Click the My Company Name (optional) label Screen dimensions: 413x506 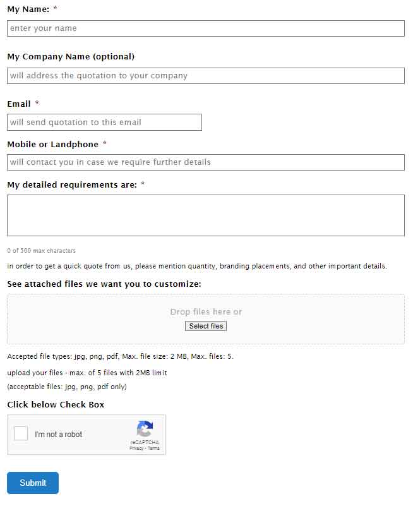pos(71,56)
